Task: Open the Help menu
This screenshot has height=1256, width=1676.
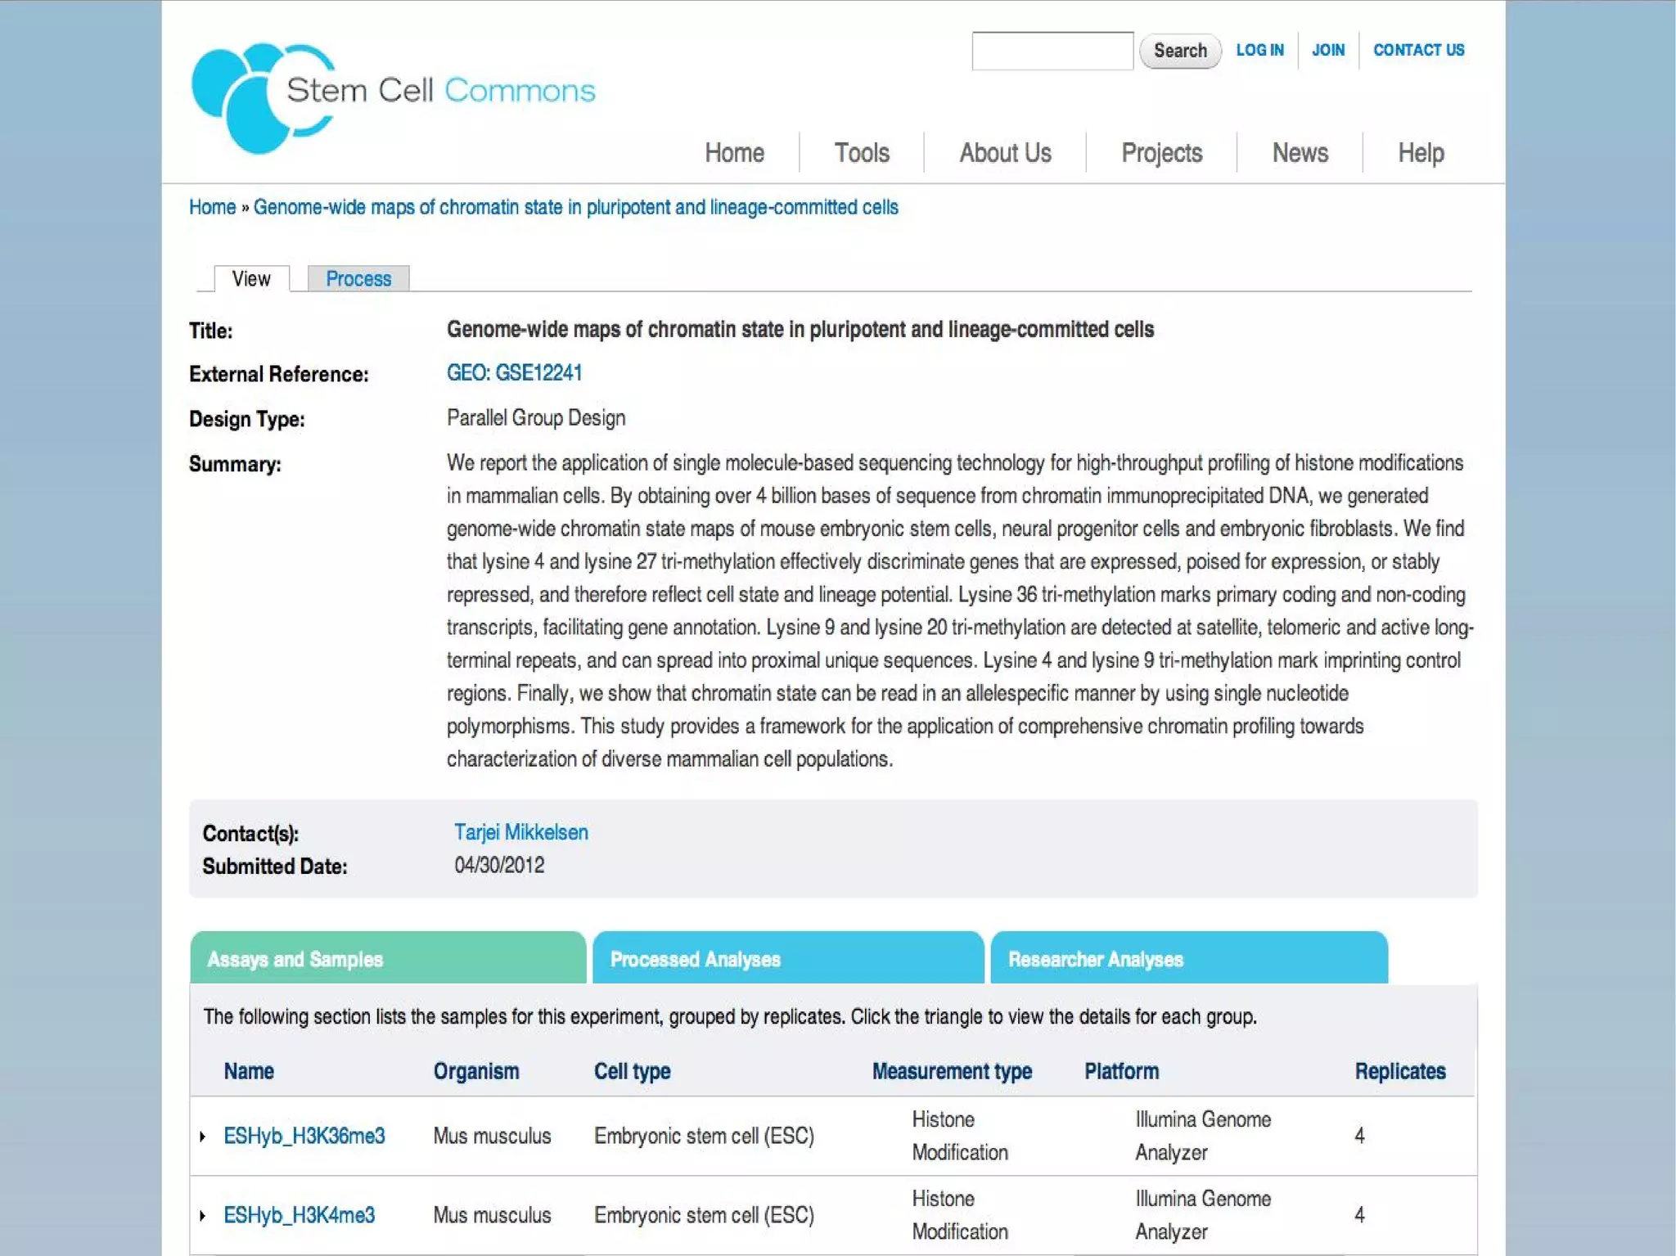Action: (1421, 153)
